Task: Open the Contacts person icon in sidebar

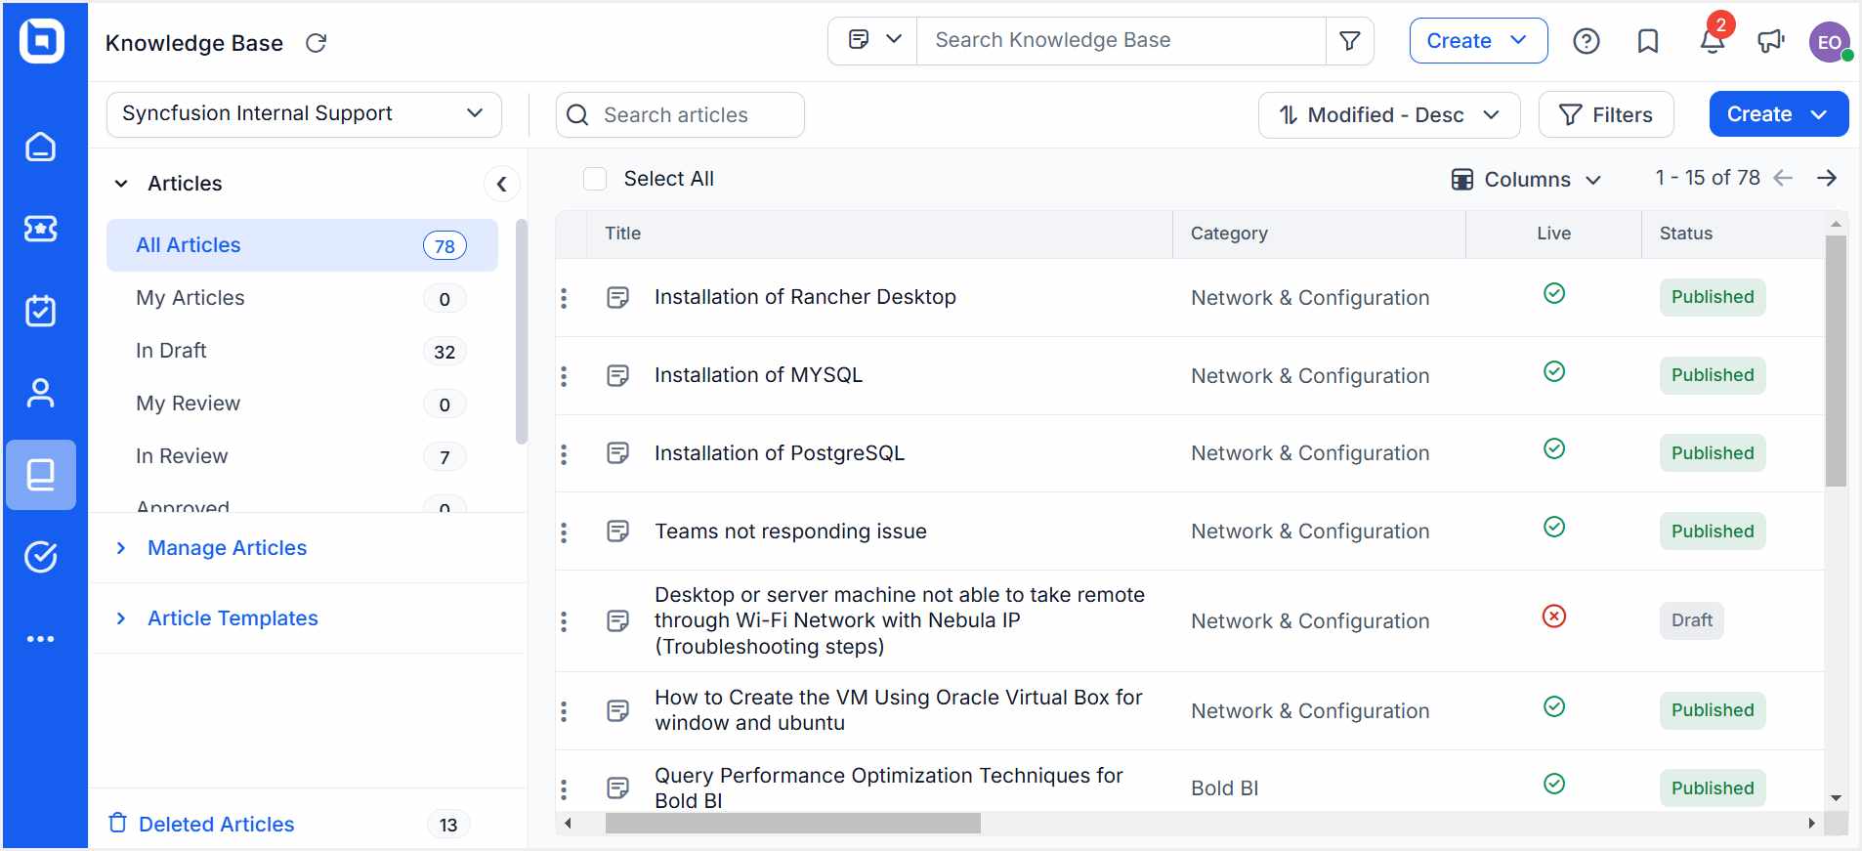Action: (40, 393)
